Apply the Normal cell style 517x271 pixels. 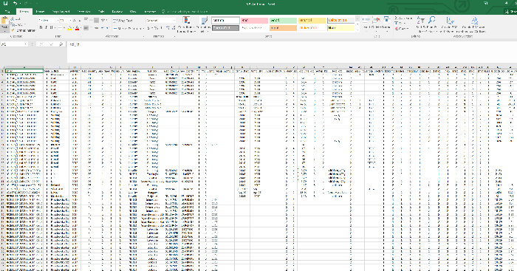click(x=225, y=21)
